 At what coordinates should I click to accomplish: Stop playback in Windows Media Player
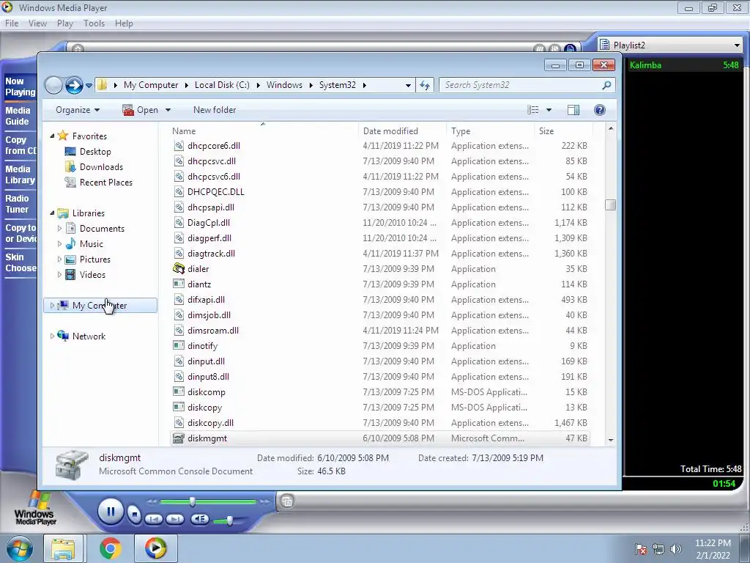(x=135, y=515)
